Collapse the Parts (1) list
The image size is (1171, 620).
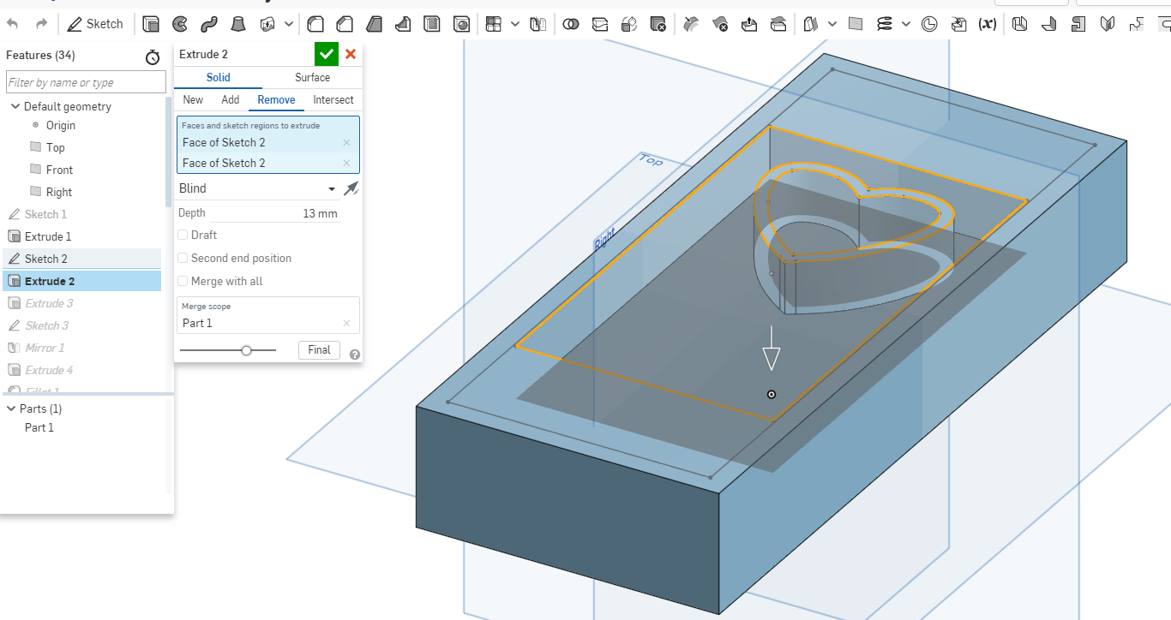[11, 408]
